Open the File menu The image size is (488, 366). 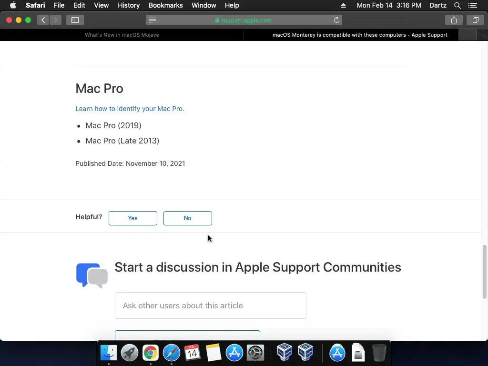59,5
